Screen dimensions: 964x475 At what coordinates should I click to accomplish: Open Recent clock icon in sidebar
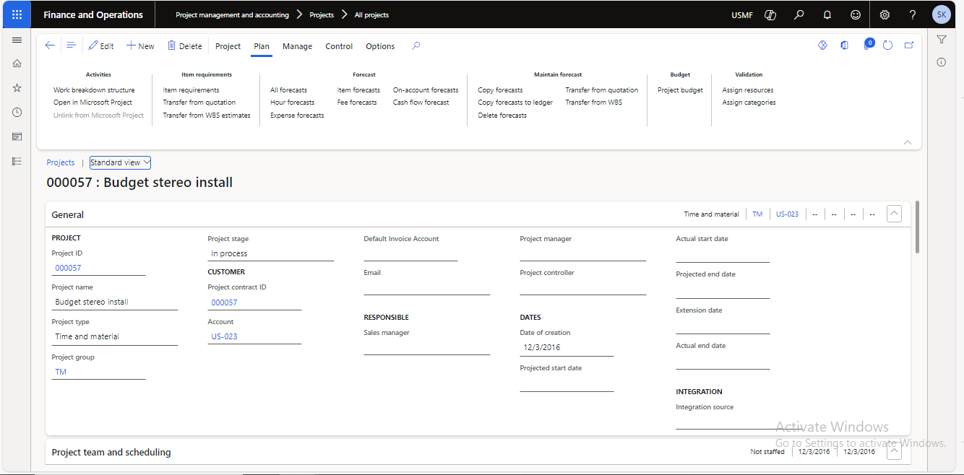[17, 113]
